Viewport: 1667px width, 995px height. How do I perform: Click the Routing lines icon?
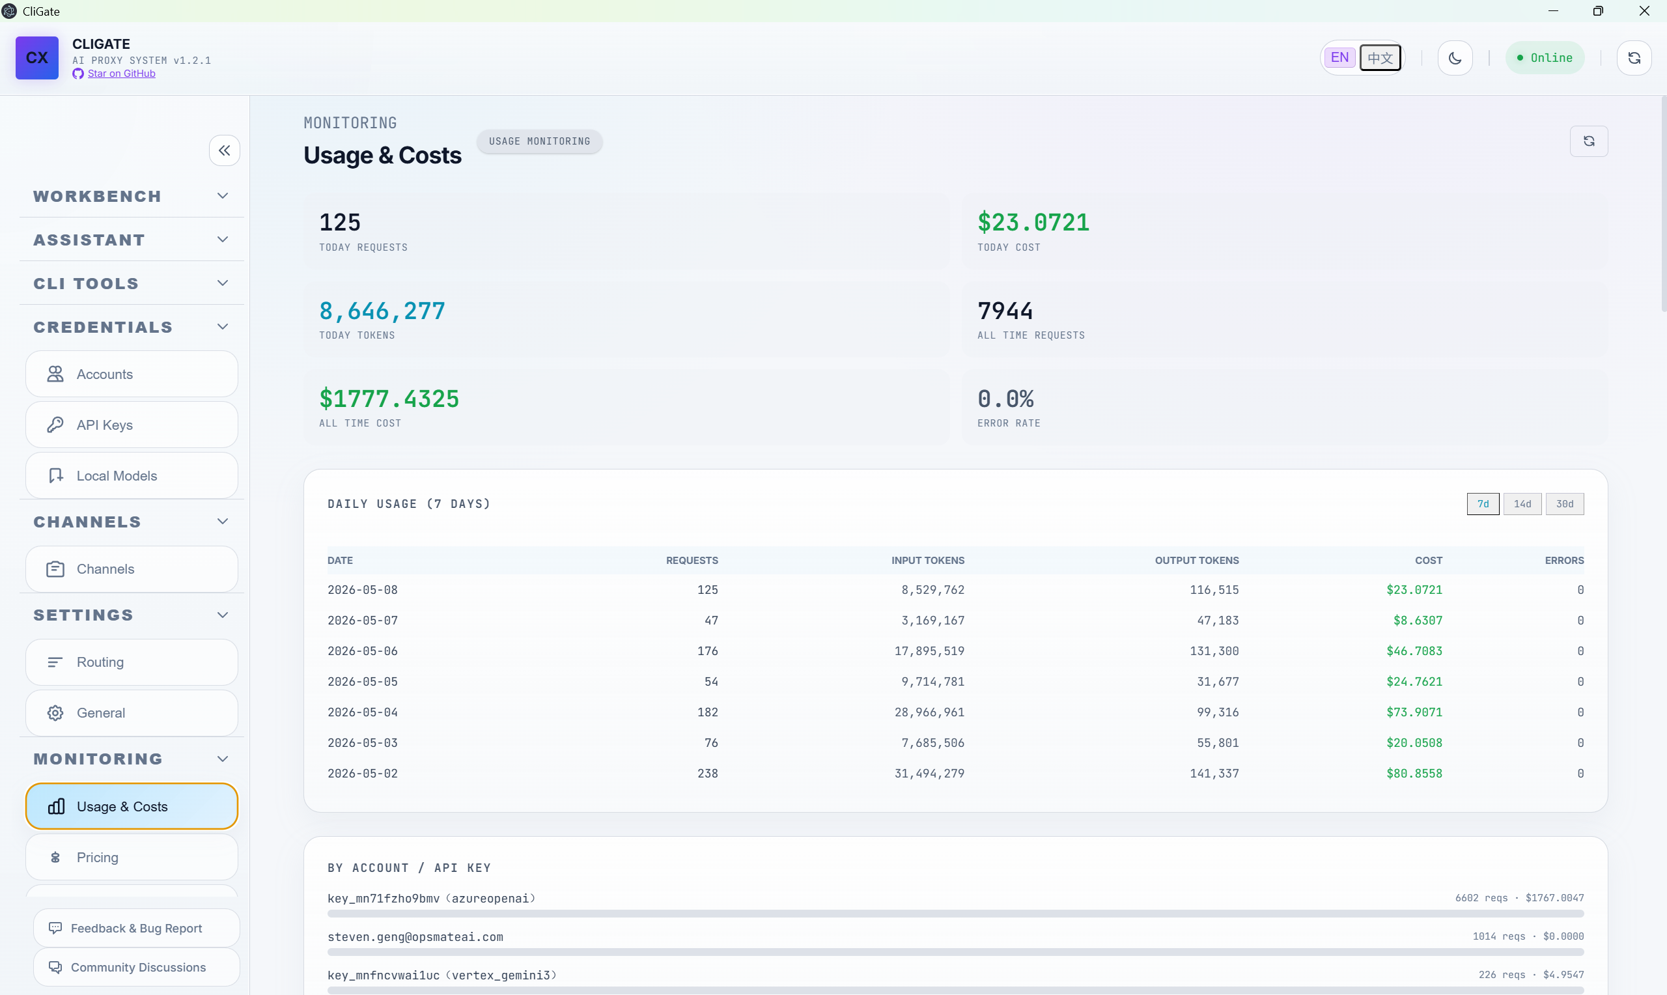(x=55, y=662)
